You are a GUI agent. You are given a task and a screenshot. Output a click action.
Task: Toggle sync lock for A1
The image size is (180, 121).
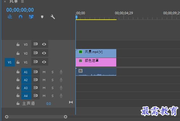coord(36,72)
